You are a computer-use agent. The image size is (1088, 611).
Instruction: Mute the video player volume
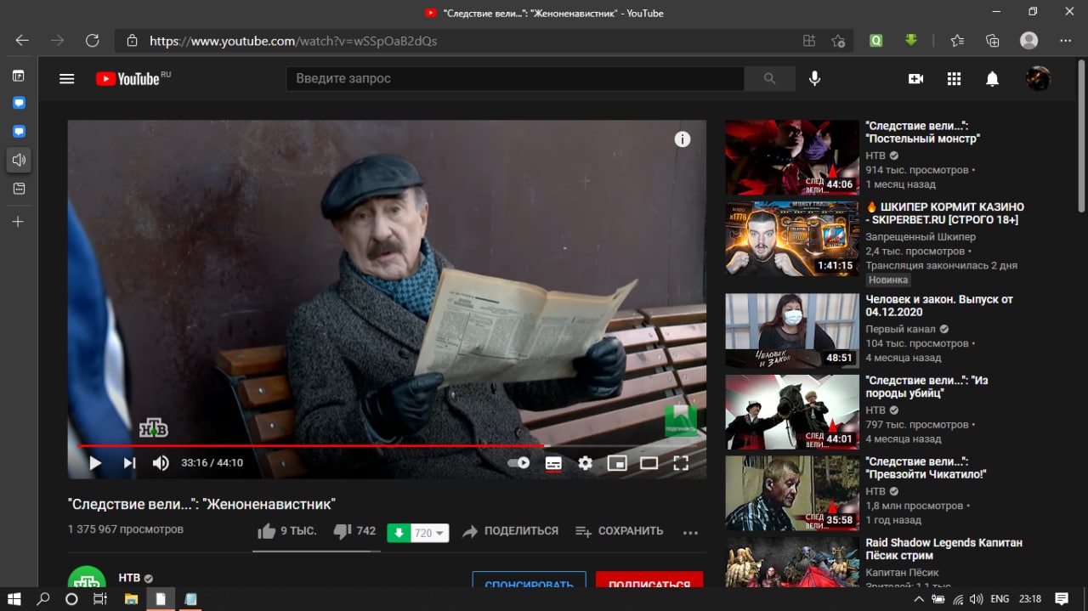pyautogui.click(x=161, y=463)
